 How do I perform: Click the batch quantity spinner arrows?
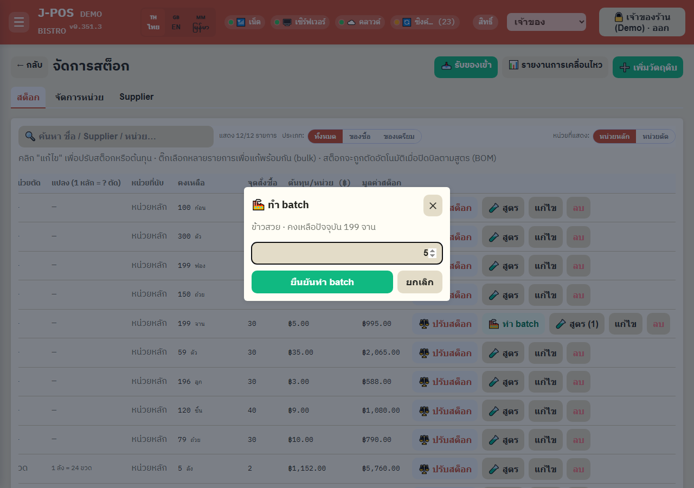pos(432,253)
